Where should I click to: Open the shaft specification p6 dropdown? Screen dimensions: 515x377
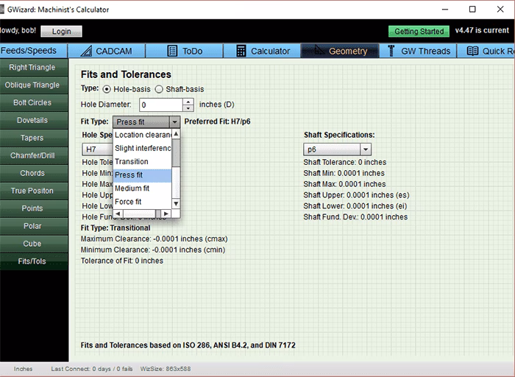pos(366,149)
